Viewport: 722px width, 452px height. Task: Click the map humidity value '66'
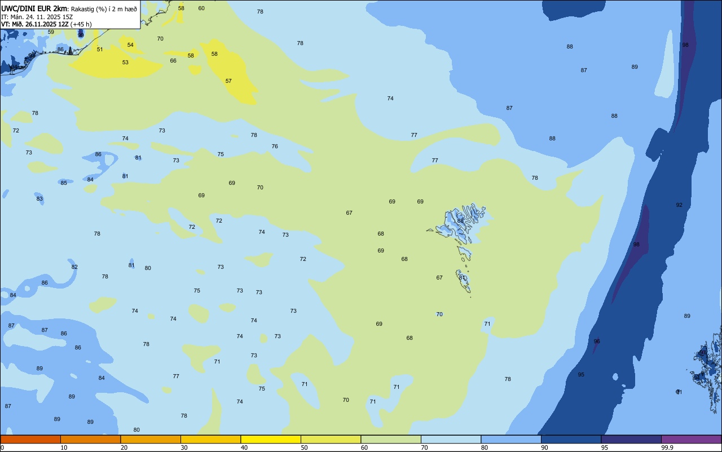click(x=173, y=61)
